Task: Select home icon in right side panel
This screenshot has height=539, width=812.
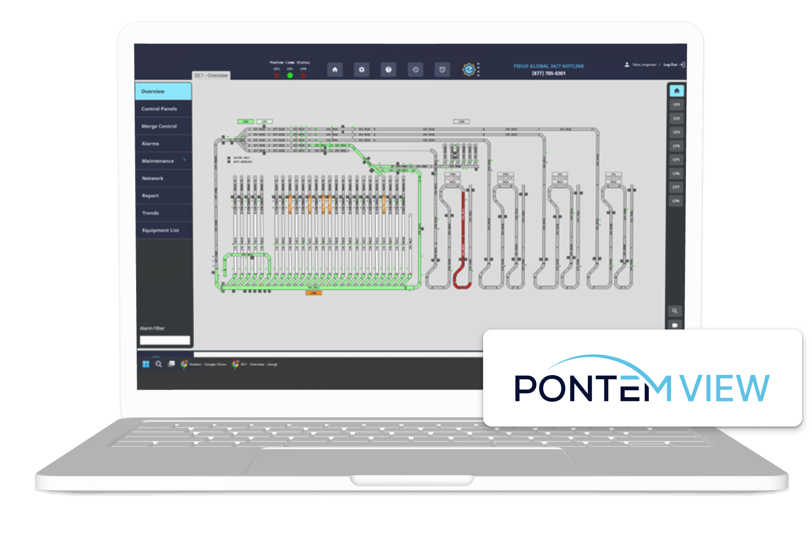Action: (676, 91)
